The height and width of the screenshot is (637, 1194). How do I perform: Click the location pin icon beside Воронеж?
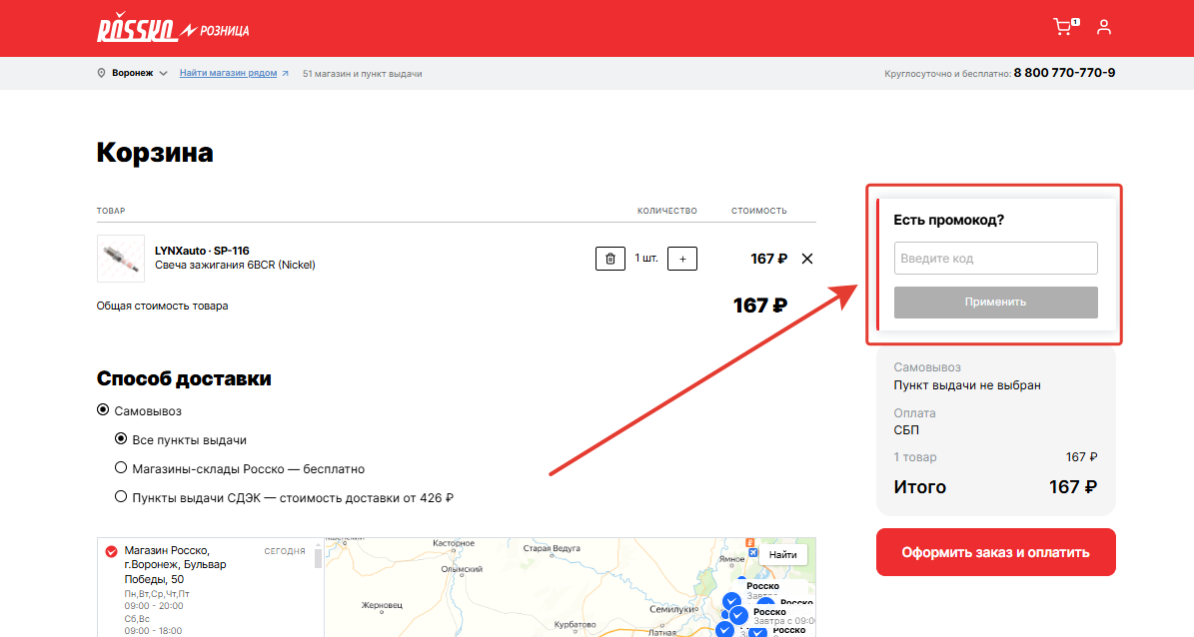click(101, 73)
